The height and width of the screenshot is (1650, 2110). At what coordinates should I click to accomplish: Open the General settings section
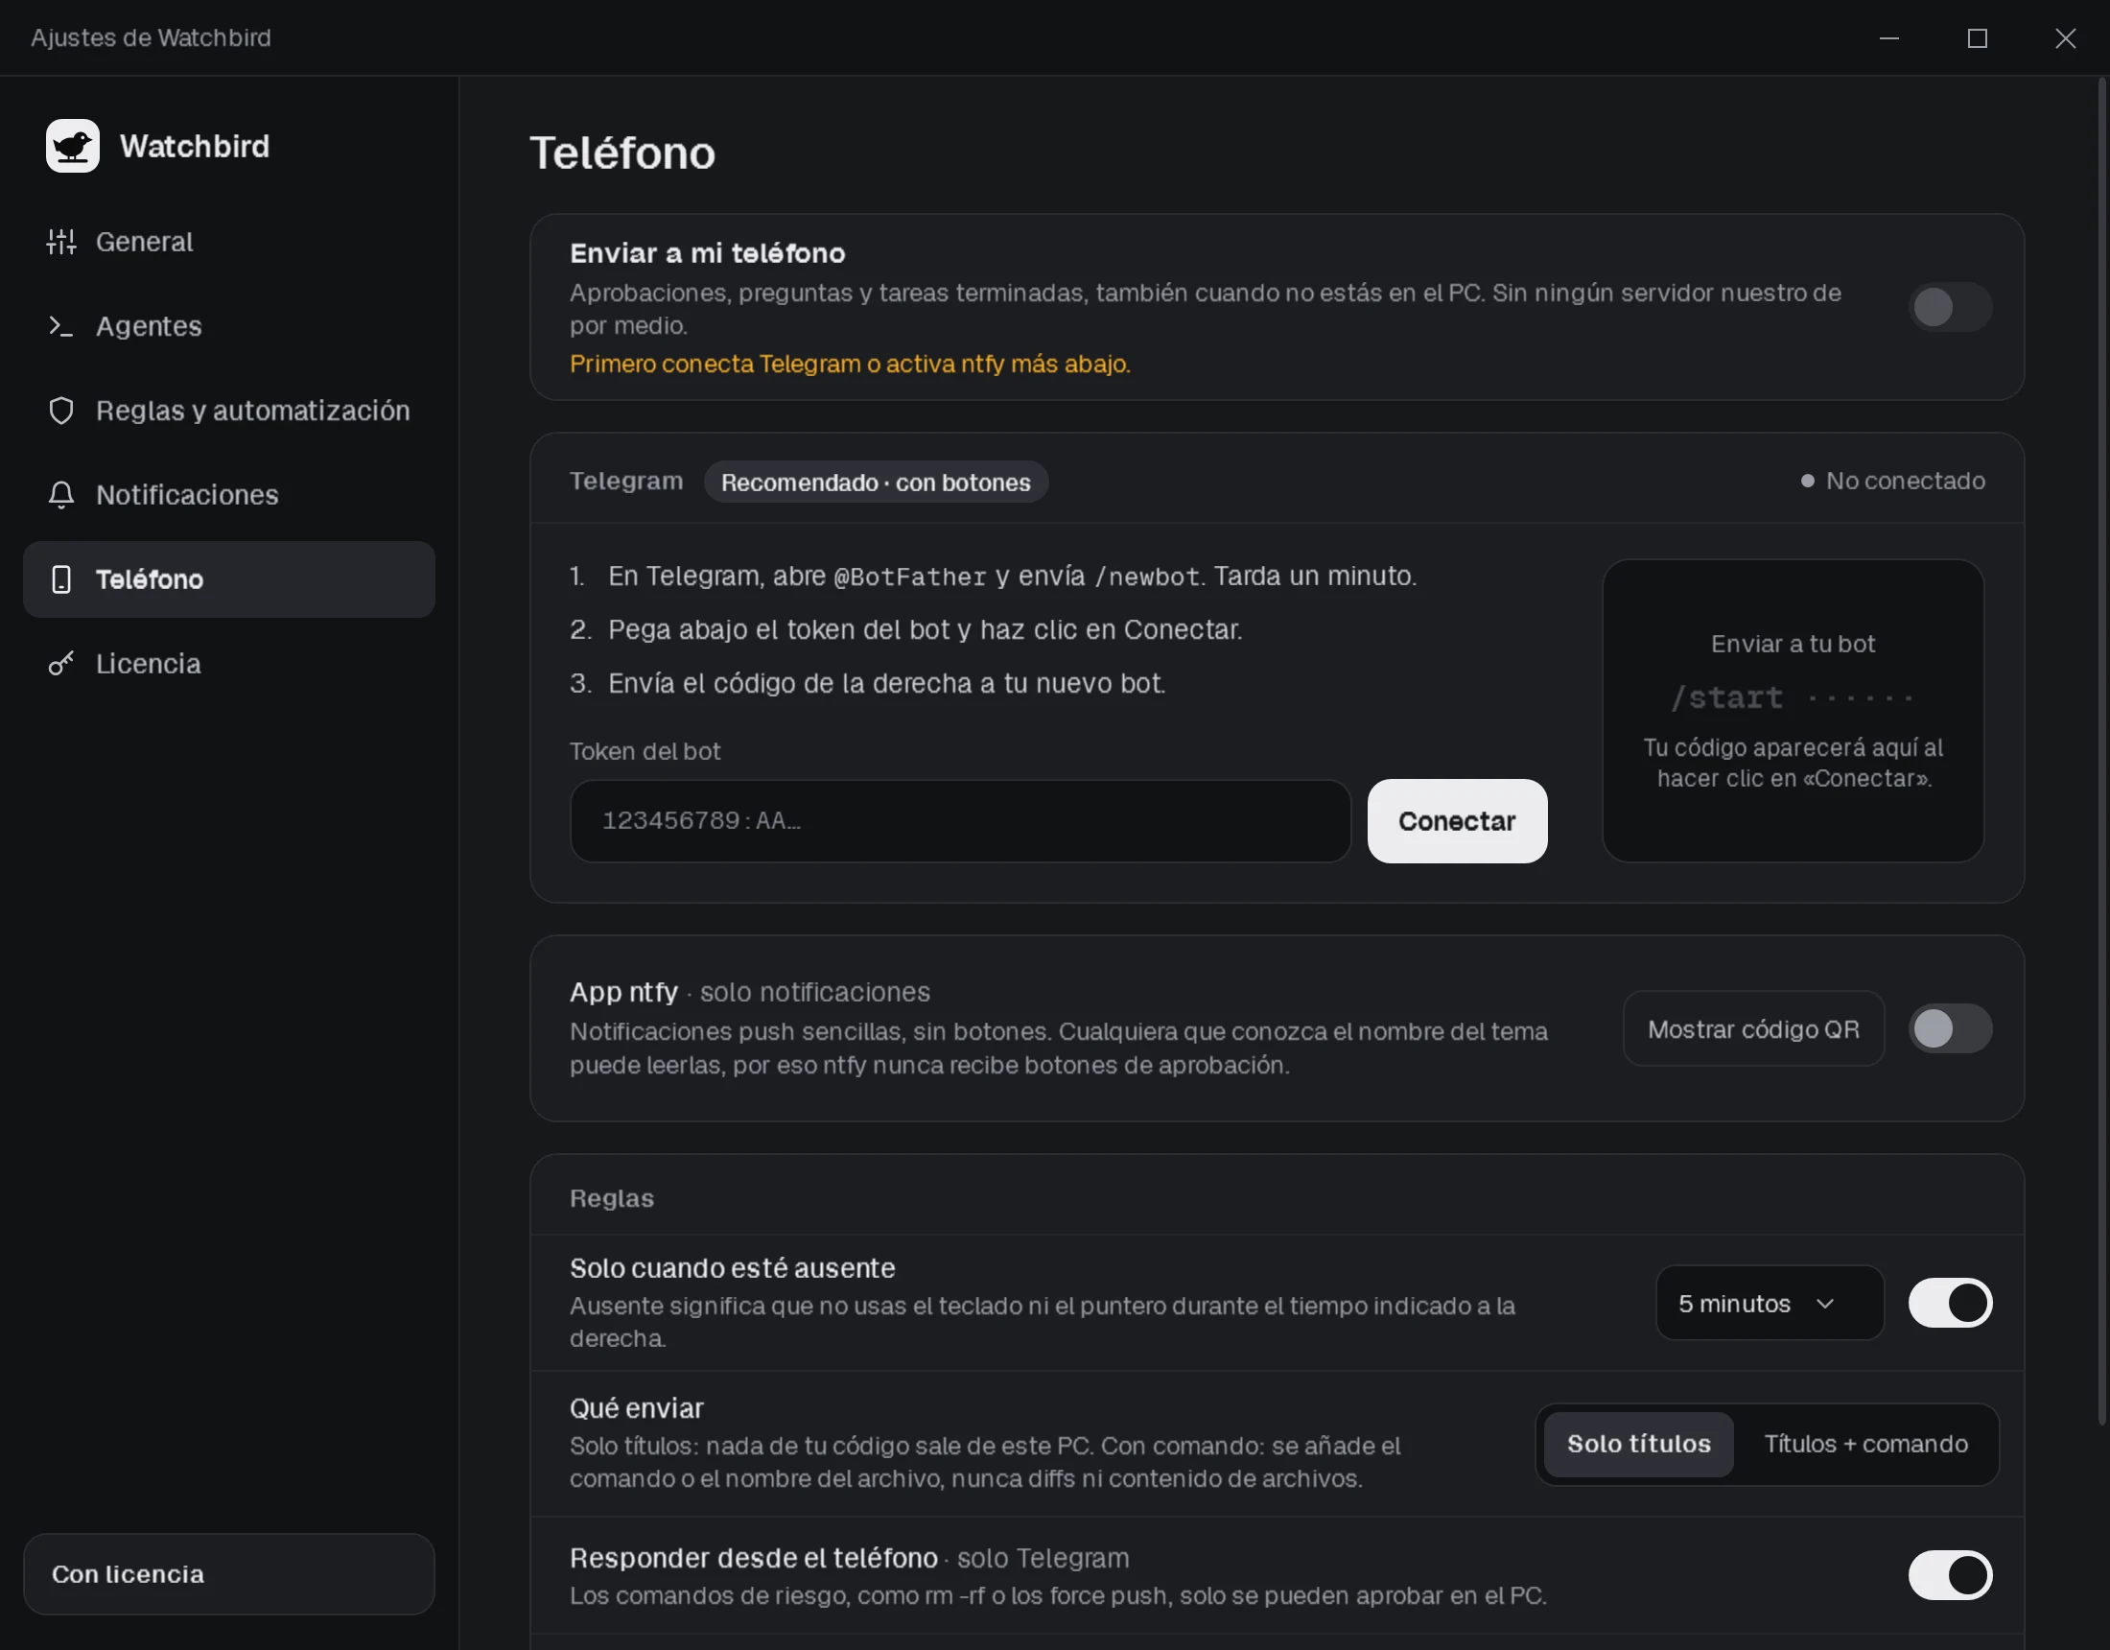point(229,242)
